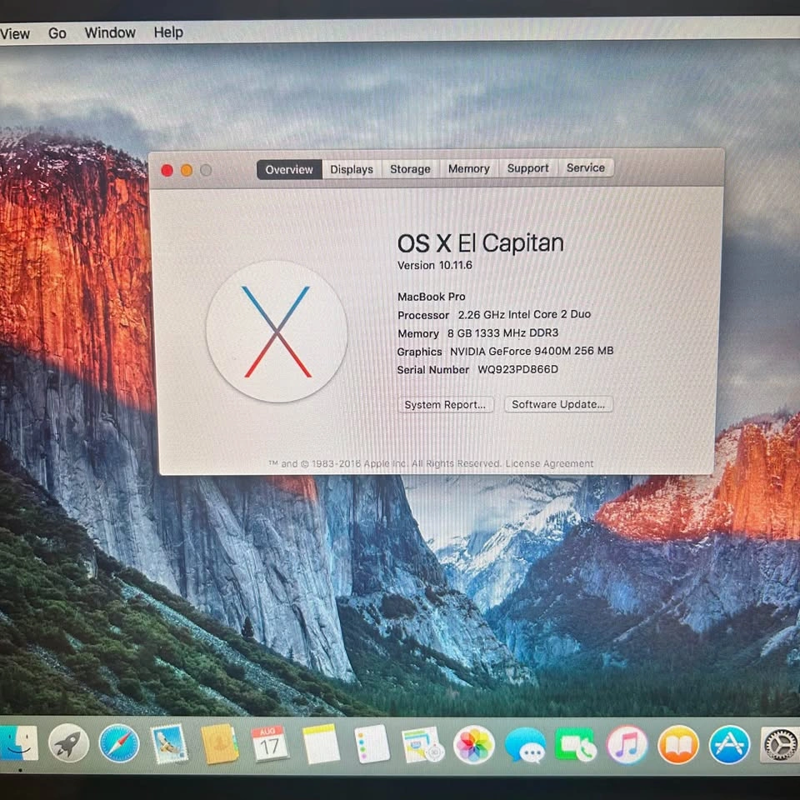Open FaceTime green icon in Dock
The height and width of the screenshot is (800, 800).
tap(576, 745)
